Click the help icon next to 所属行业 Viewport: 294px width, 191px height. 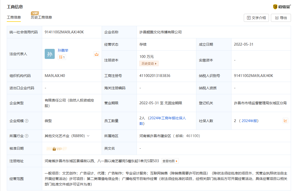27,136
